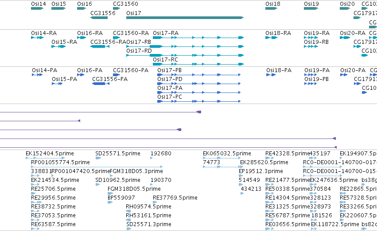Screen dimensions: 377x231
Task: Select the Osi18 gene label
Action: 272,4
